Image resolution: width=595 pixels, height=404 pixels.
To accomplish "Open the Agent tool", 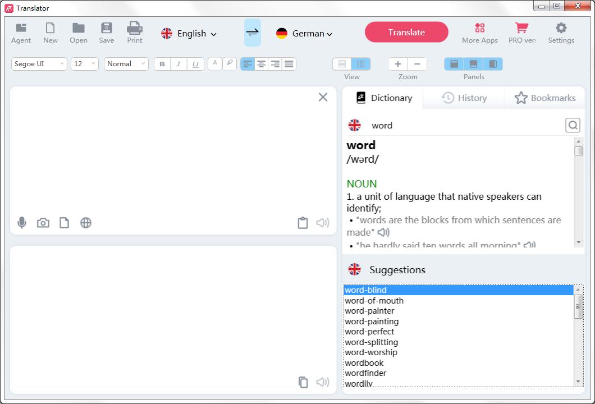I will [21, 33].
